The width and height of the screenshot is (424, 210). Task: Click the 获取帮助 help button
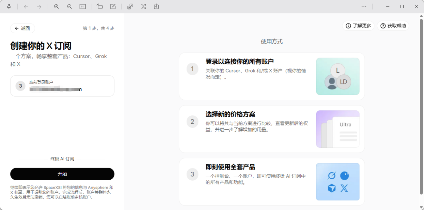tap(393, 26)
